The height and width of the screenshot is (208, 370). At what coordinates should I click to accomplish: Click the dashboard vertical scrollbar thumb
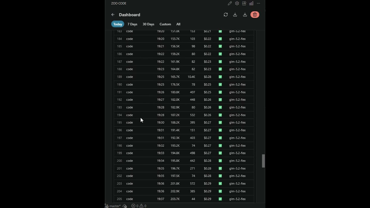point(263,161)
